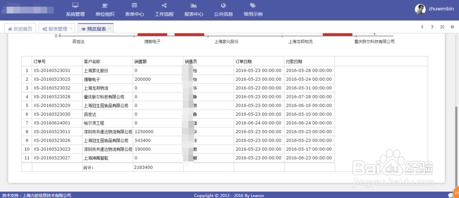Click 销售员 column header
The image size is (459, 198).
pyautogui.click(x=208, y=61)
